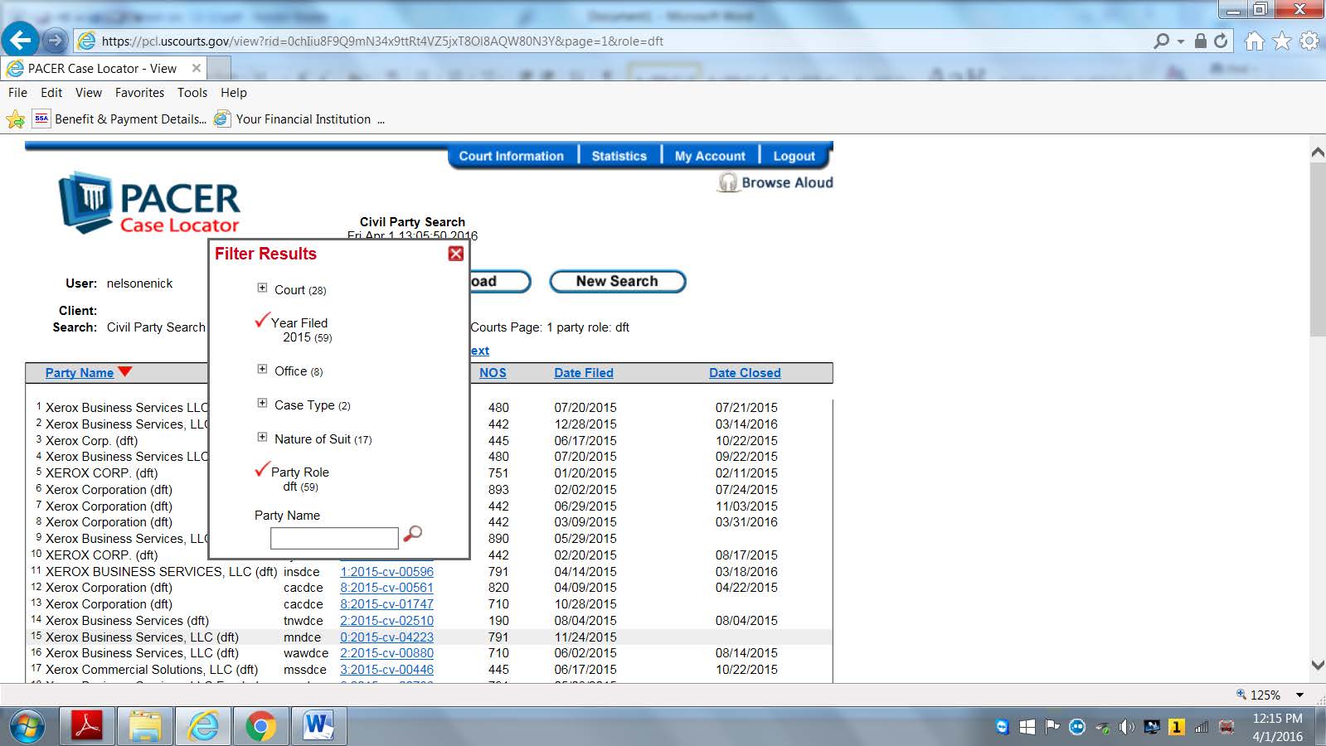Sort by Date Closed column header
This screenshot has width=1326, height=746.
click(x=745, y=373)
